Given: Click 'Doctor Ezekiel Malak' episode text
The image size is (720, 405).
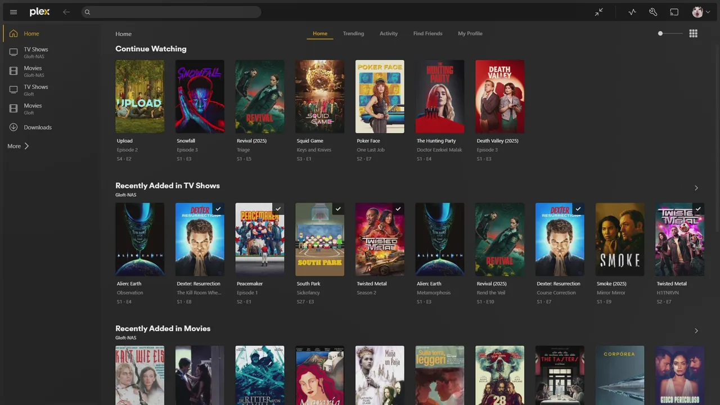Looking at the screenshot, I should [439, 150].
